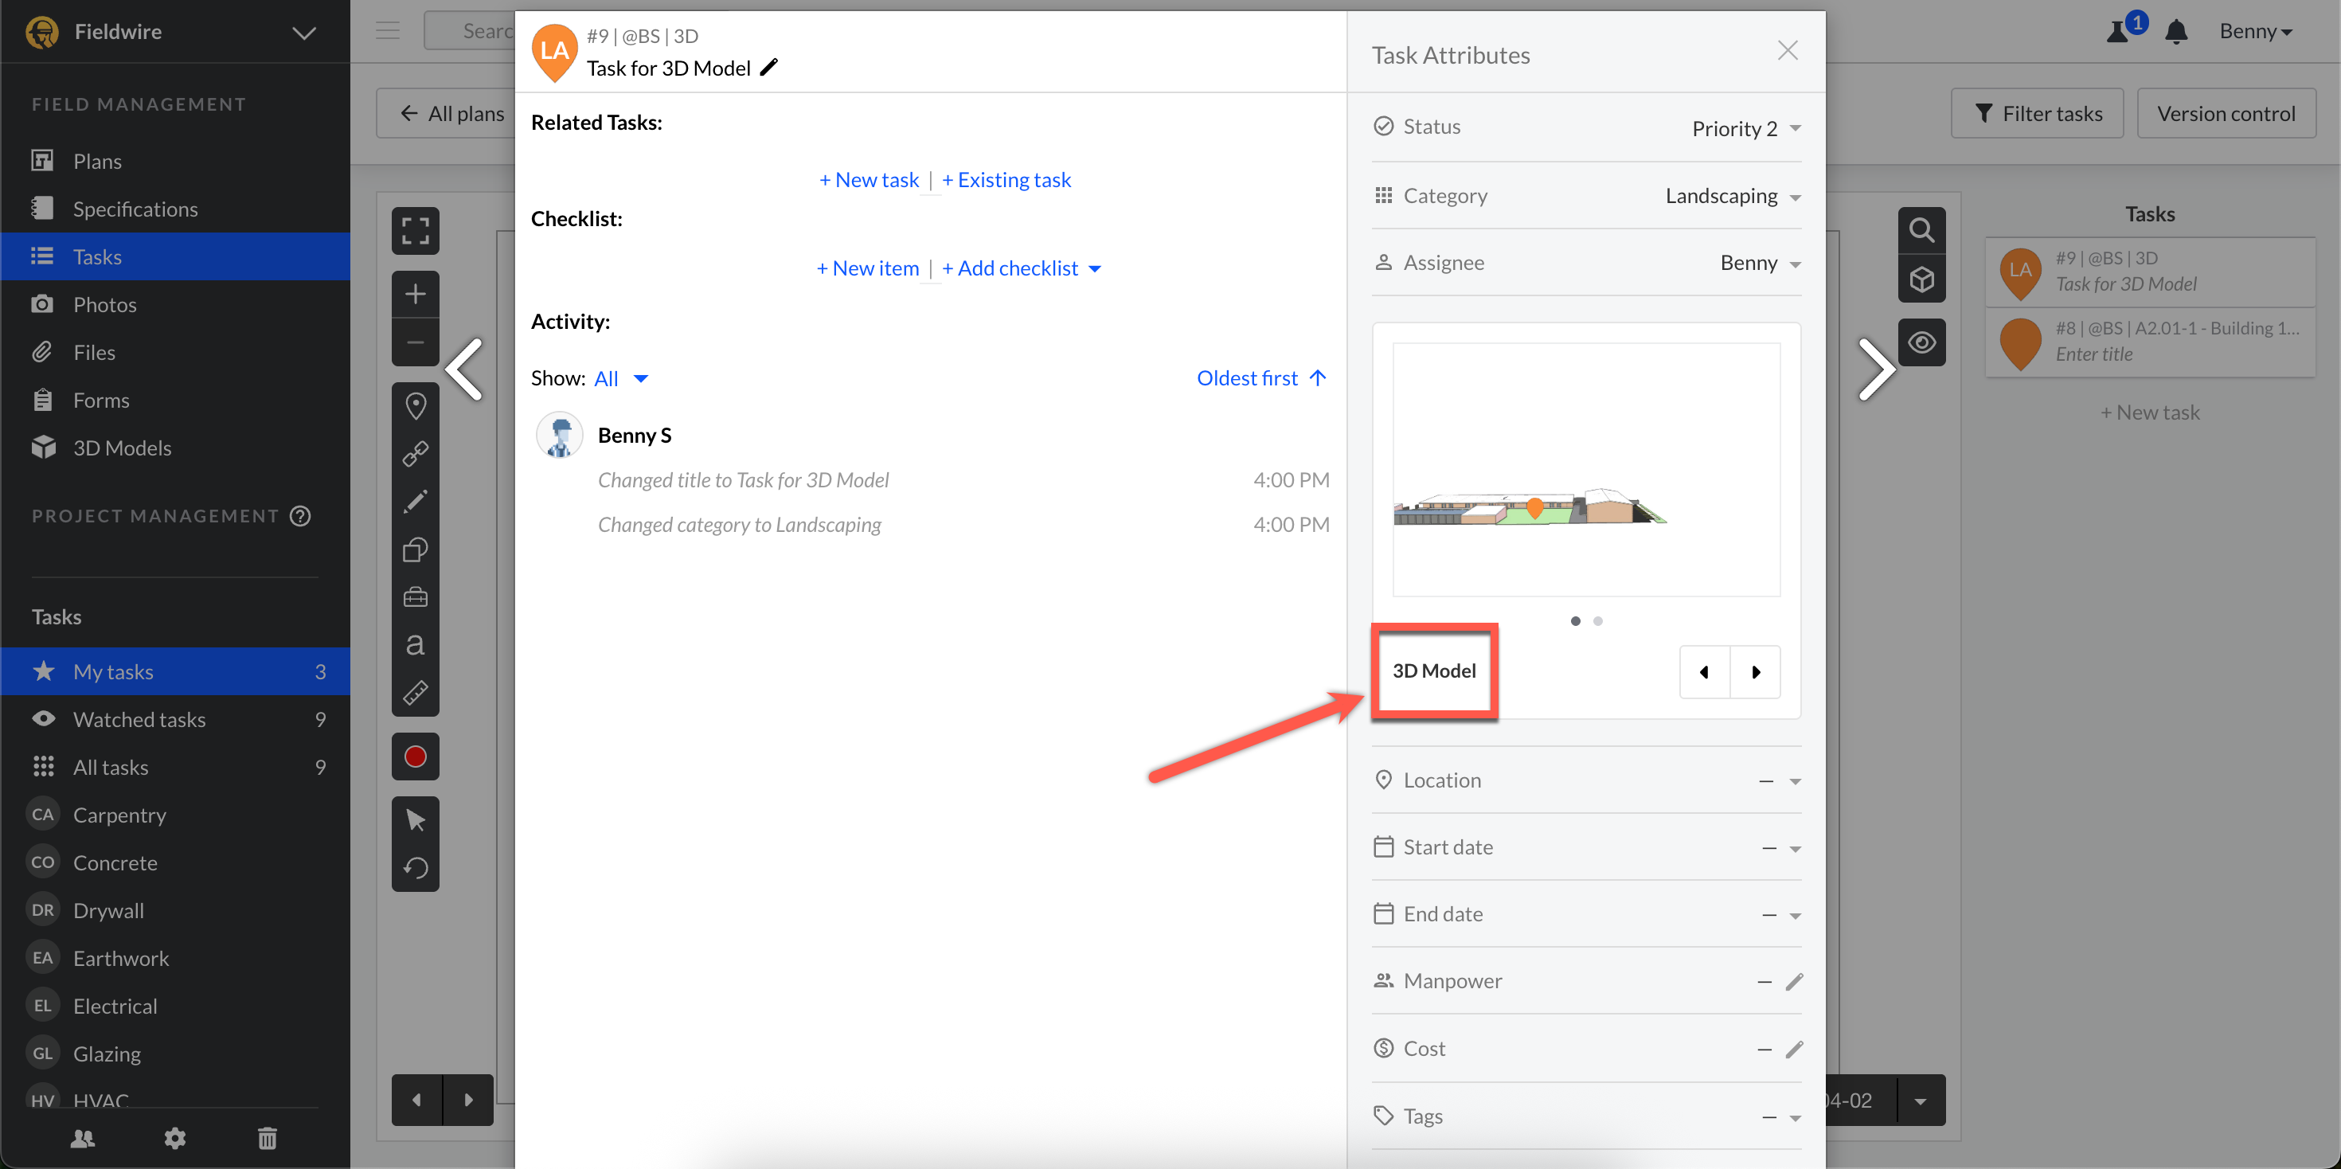Click the hyperlink tool icon
The height and width of the screenshot is (1169, 2341).
(x=416, y=452)
